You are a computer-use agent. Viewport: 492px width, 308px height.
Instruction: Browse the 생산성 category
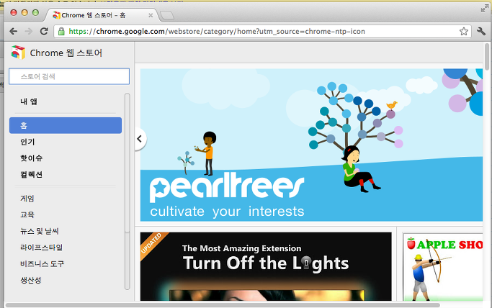coord(31,280)
